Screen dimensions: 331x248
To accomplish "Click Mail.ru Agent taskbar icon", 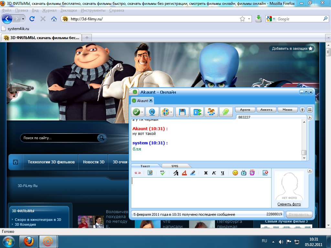I will pos(48,242).
